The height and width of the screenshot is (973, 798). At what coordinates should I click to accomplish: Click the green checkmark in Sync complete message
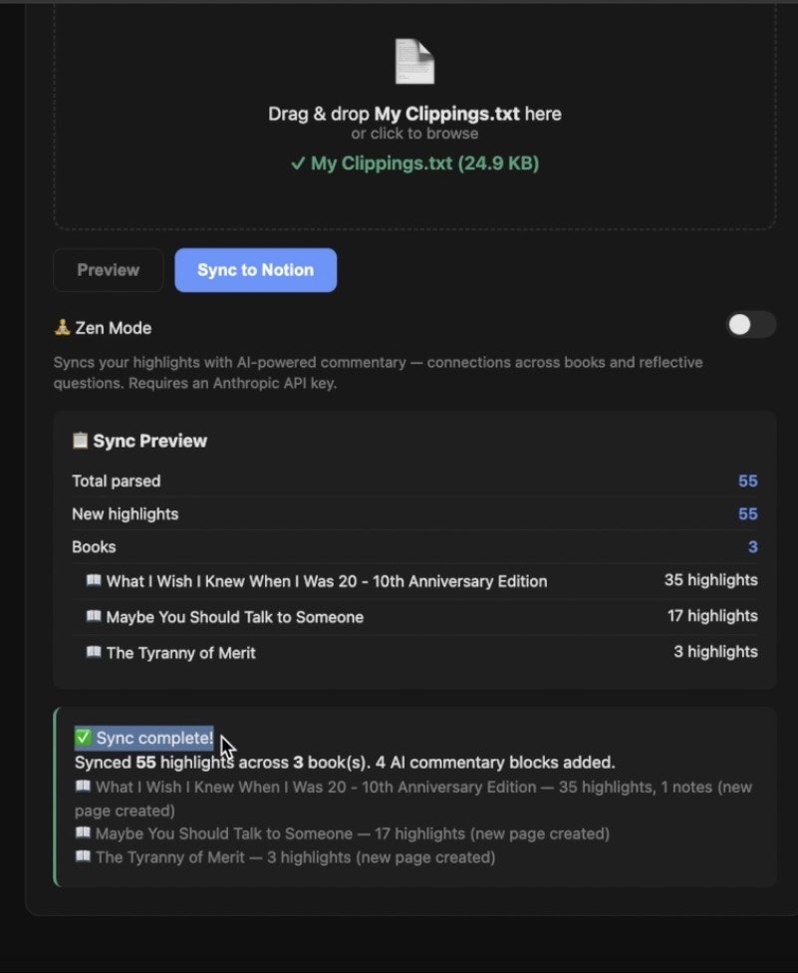[83, 738]
